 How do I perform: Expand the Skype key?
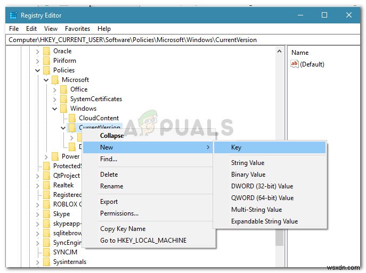[38, 214]
